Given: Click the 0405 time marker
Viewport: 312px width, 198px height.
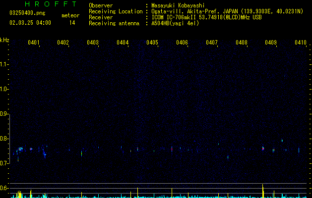Looking at the screenshot, I should [x=152, y=42].
